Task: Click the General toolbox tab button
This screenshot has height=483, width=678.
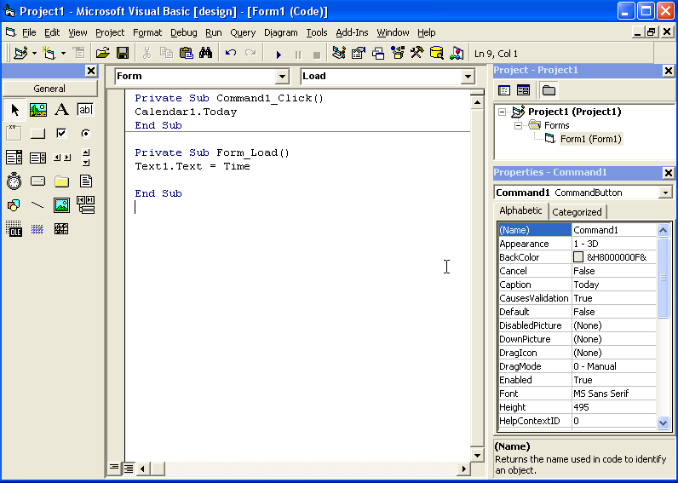Action: click(49, 89)
